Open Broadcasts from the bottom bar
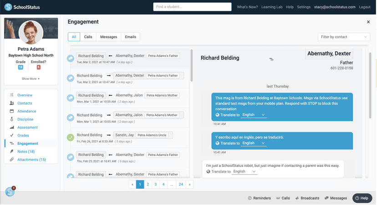This screenshot has width=377, height=205. [307, 198]
